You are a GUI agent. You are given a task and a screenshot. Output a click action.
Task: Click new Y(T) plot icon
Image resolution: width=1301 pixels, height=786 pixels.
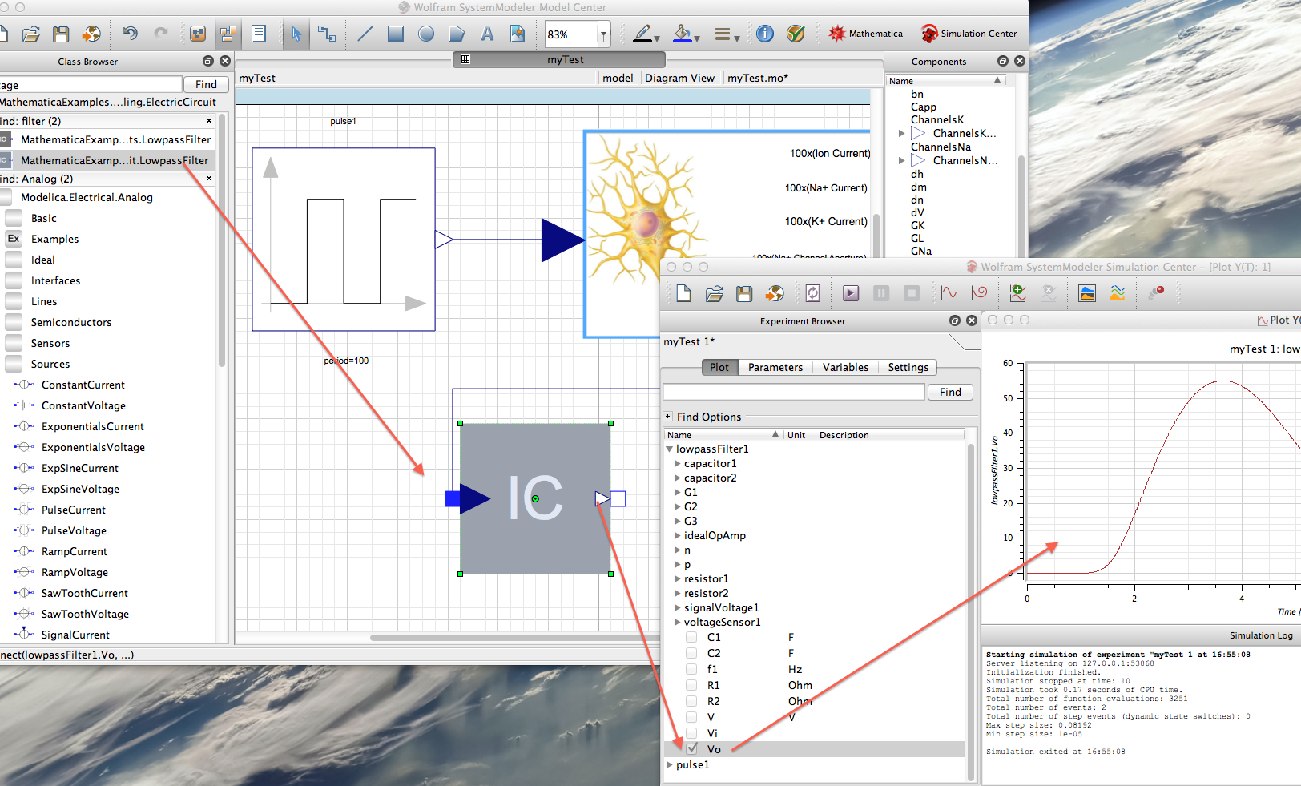coord(949,293)
